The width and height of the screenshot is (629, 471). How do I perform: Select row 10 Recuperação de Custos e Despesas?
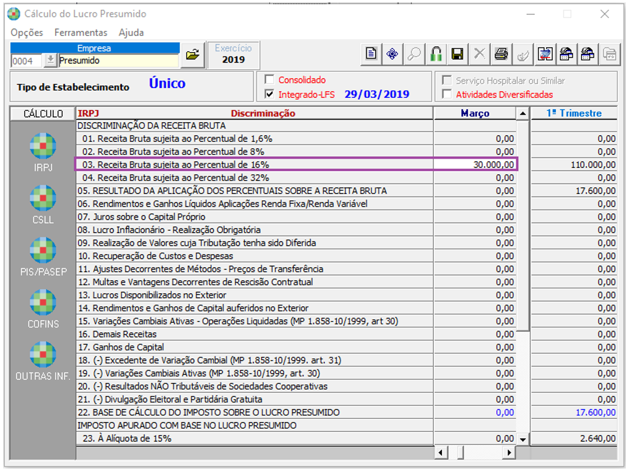point(255,256)
